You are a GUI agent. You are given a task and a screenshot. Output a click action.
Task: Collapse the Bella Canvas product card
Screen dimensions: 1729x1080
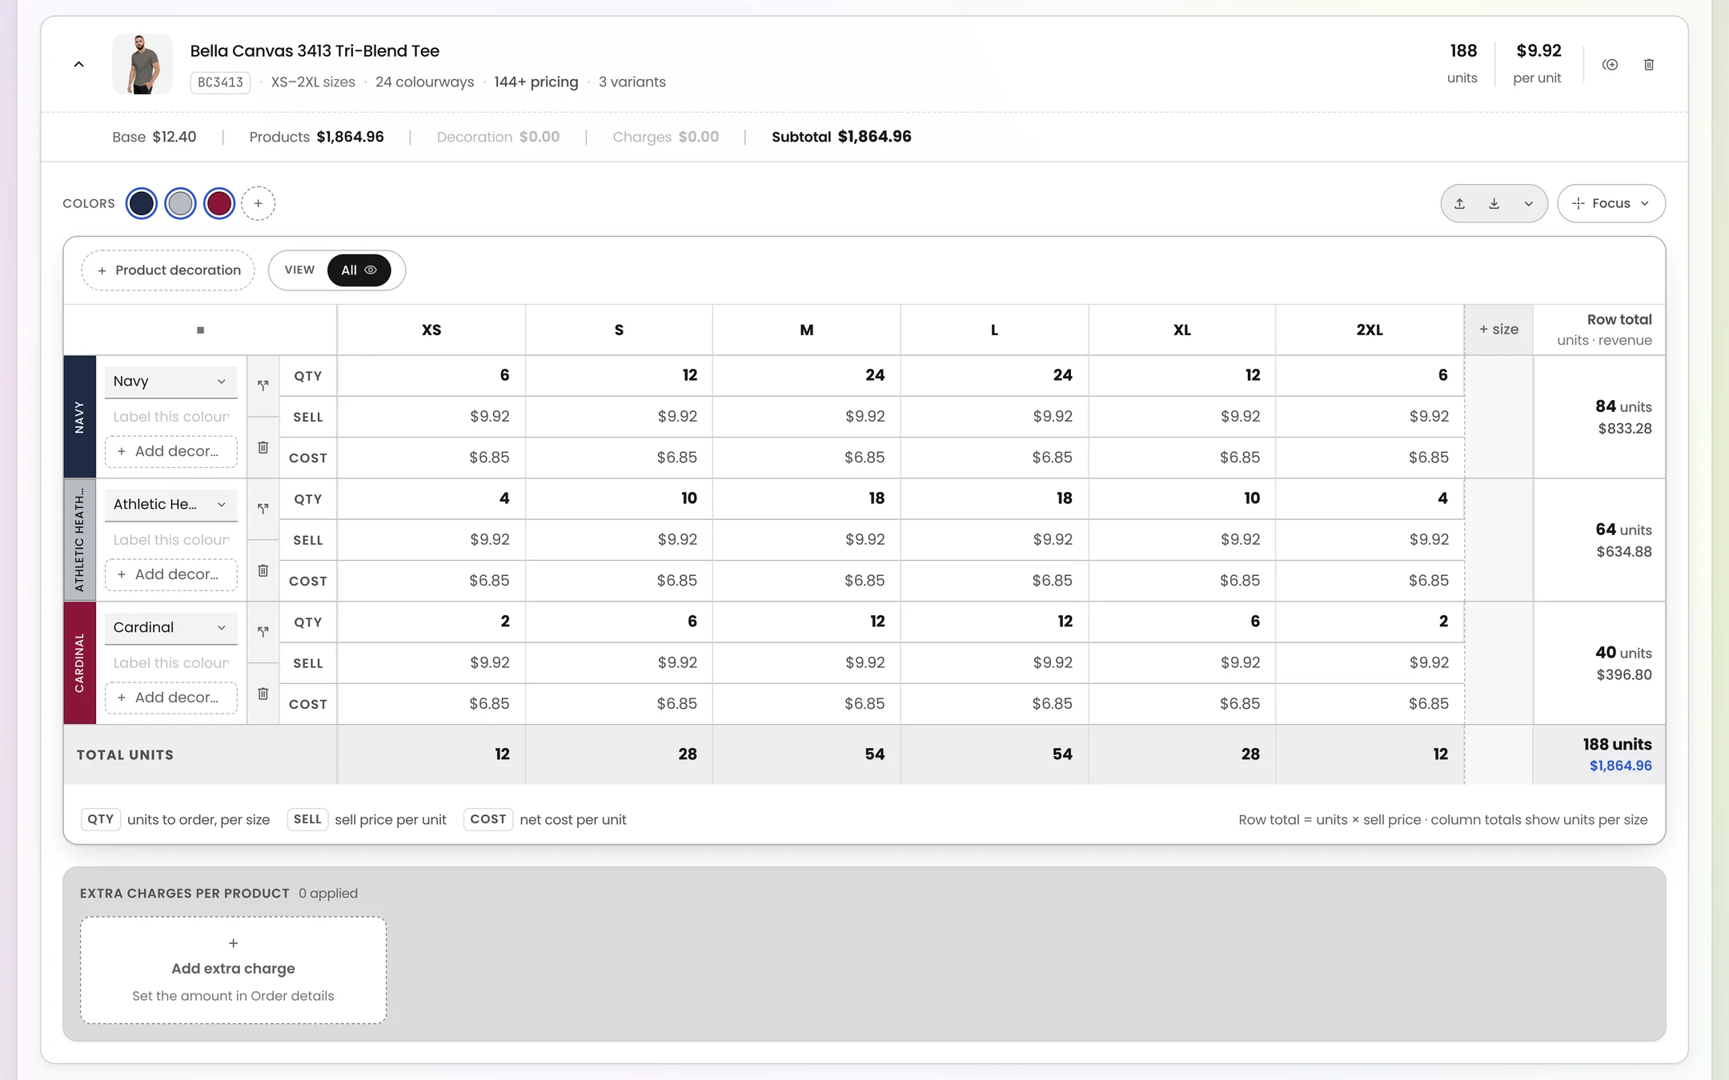pyautogui.click(x=78, y=65)
